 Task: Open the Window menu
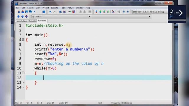(79, 8)
